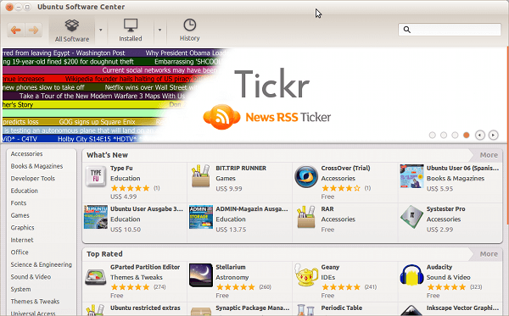Open the Ubuntu restricted extras icon
Image resolution: width=509 pixels, height=316 pixels.
point(95,310)
